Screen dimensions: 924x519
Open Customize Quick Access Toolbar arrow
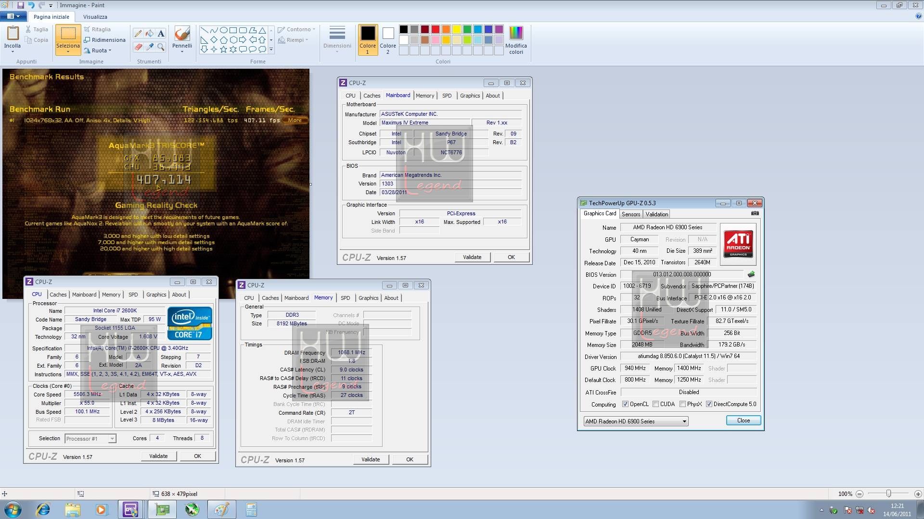click(x=51, y=6)
